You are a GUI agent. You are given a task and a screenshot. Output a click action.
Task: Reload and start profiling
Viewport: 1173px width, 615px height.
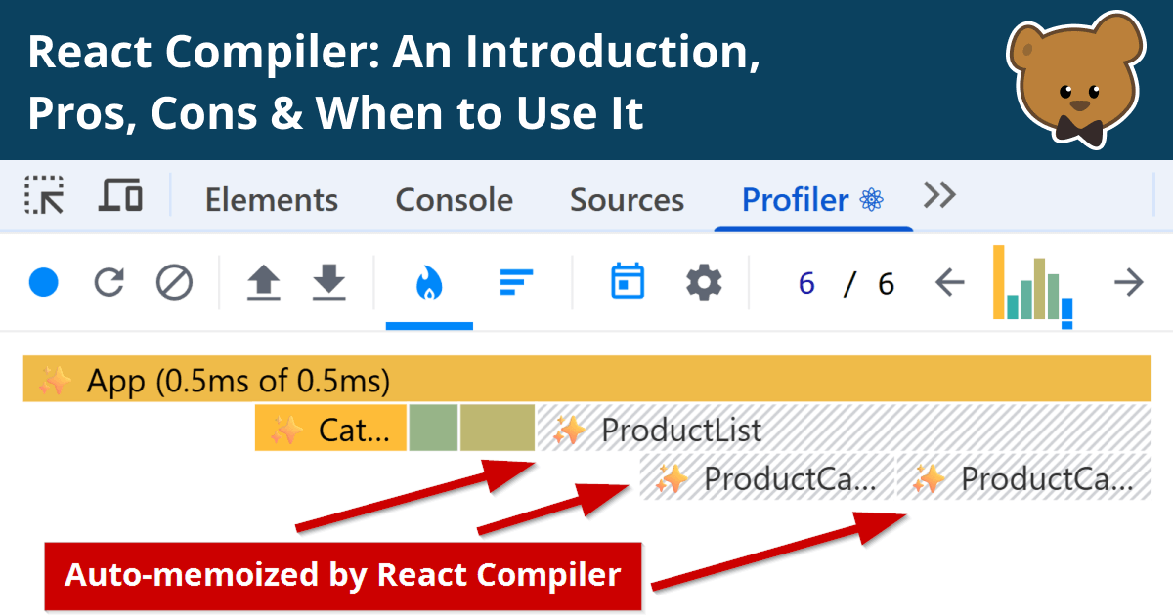[x=109, y=283]
